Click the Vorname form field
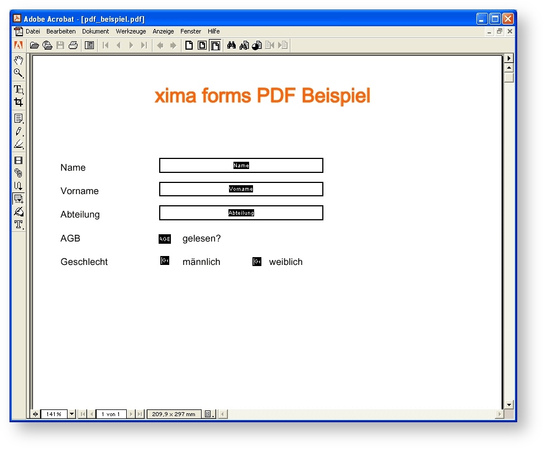The image size is (544, 449). click(x=241, y=189)
